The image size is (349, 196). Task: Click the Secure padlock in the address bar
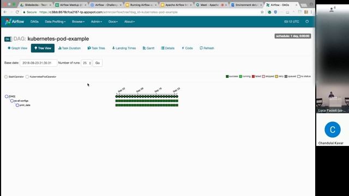point(24,12)
